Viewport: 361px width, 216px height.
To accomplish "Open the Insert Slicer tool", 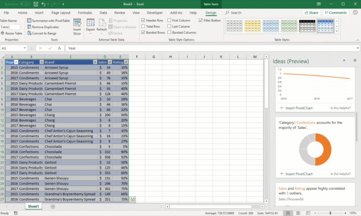I will (77, 25).
